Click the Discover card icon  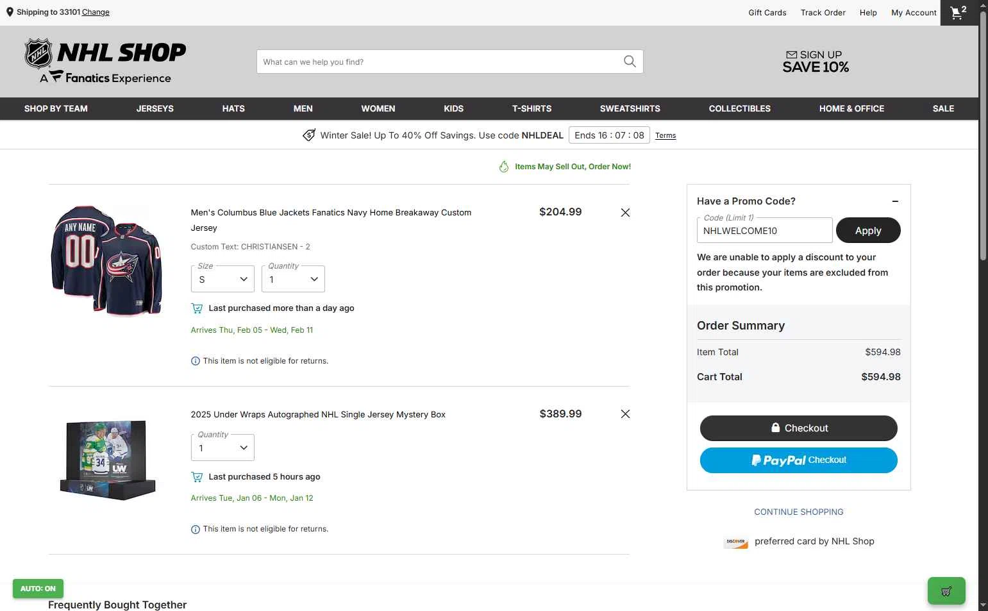(x=736, y=542)
